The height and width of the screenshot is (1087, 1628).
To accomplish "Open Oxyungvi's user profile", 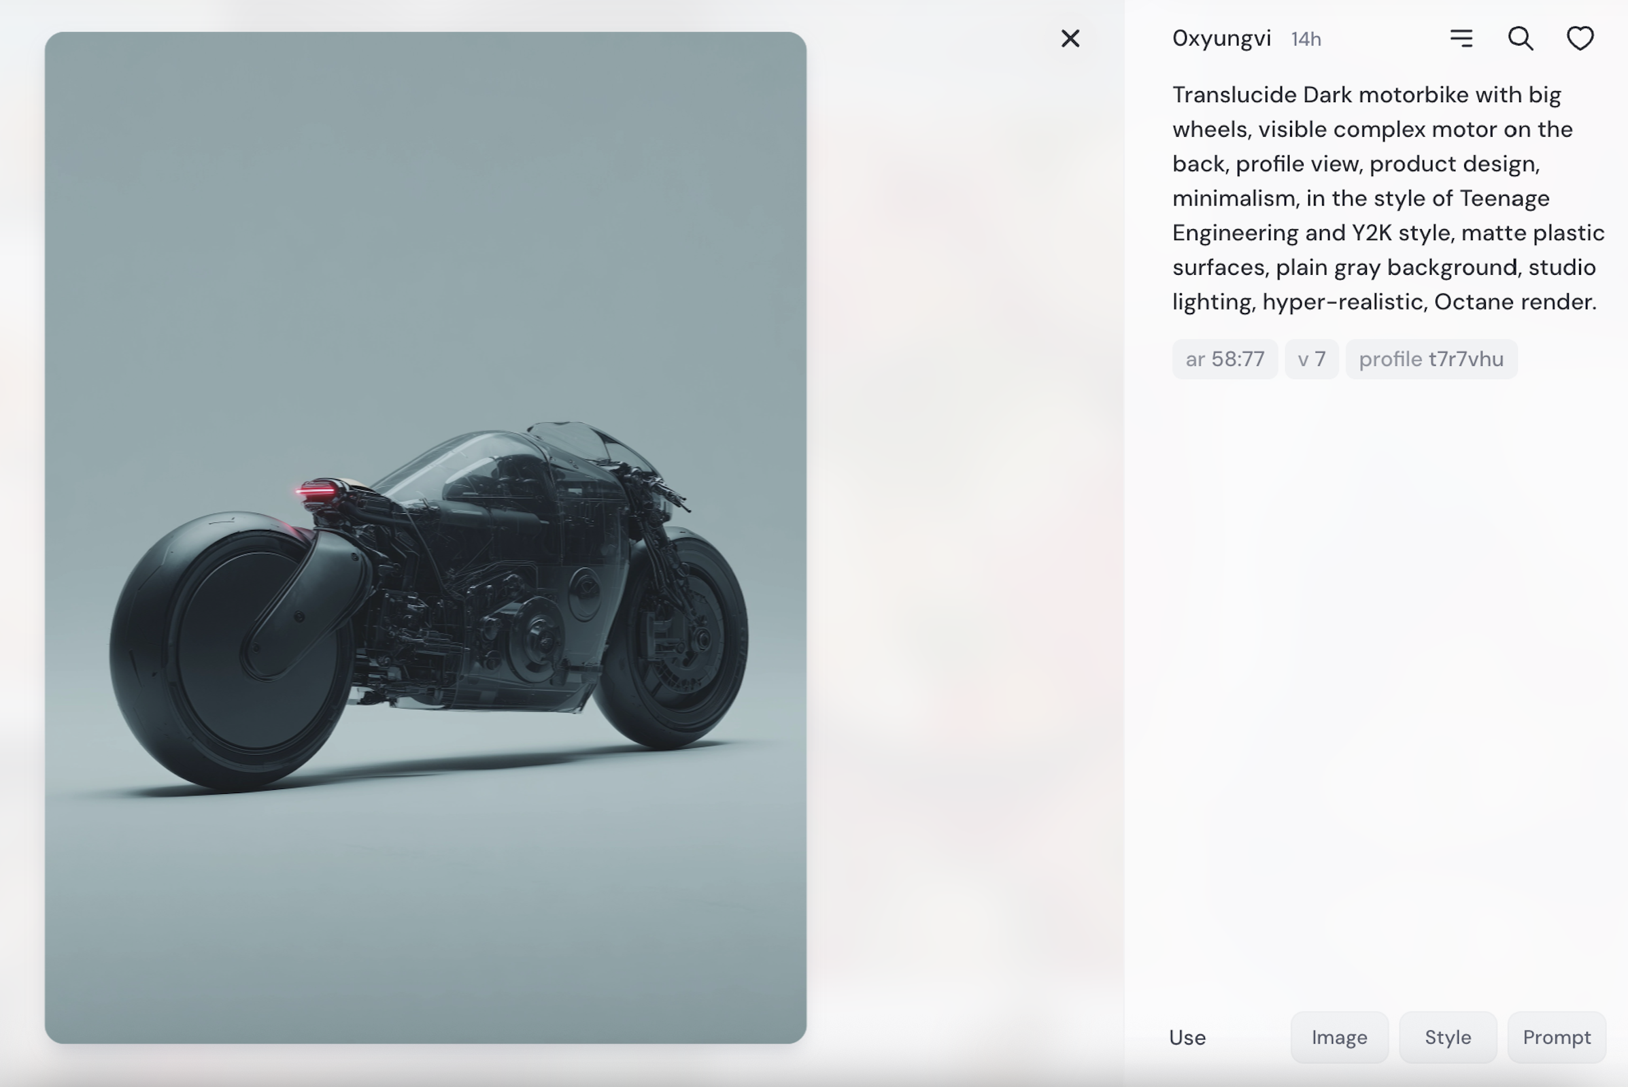I will [x=1221, y=38].
